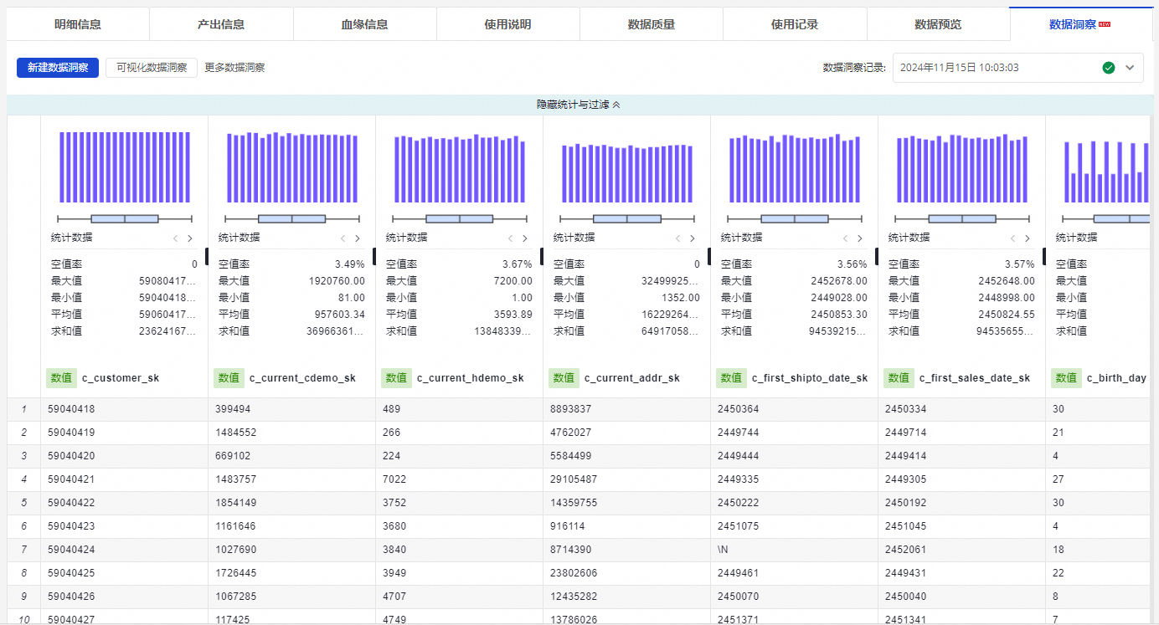Click cell 59040418 in row 1
Screen dimensions: 1159x625
point(124,409)
